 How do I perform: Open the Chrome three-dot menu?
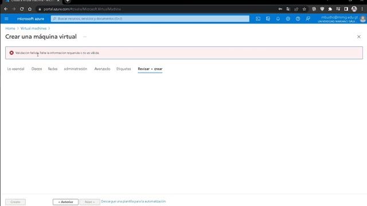pos(362,9)
